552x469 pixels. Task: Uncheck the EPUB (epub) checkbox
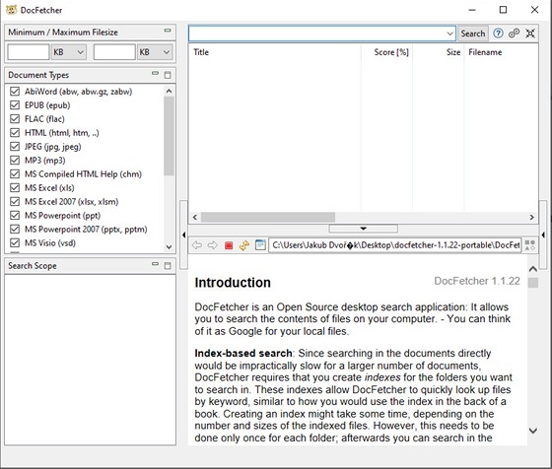15,105
